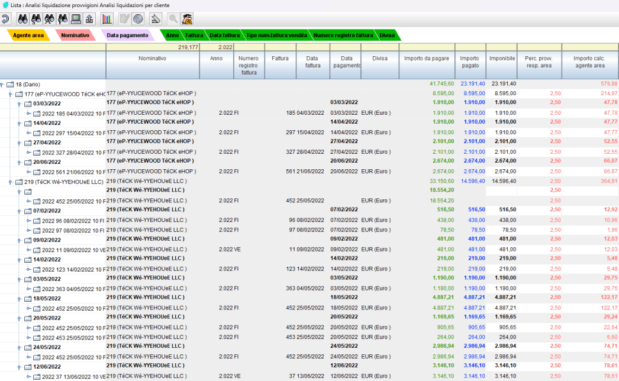
Task: Click the green Divisa grouping tab
Action: click(388, 35)
